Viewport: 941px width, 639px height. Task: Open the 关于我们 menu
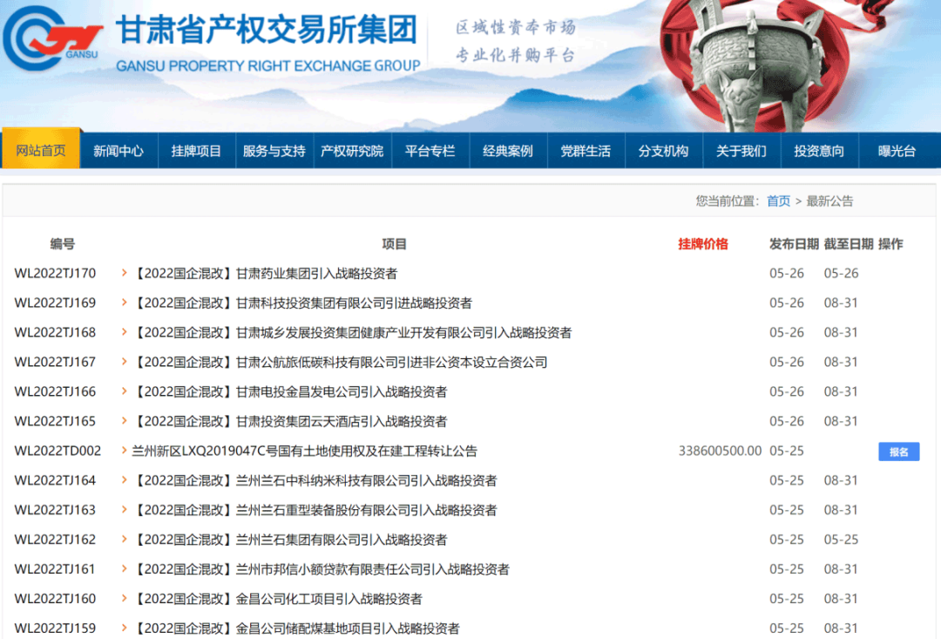[x=741, y=151]
